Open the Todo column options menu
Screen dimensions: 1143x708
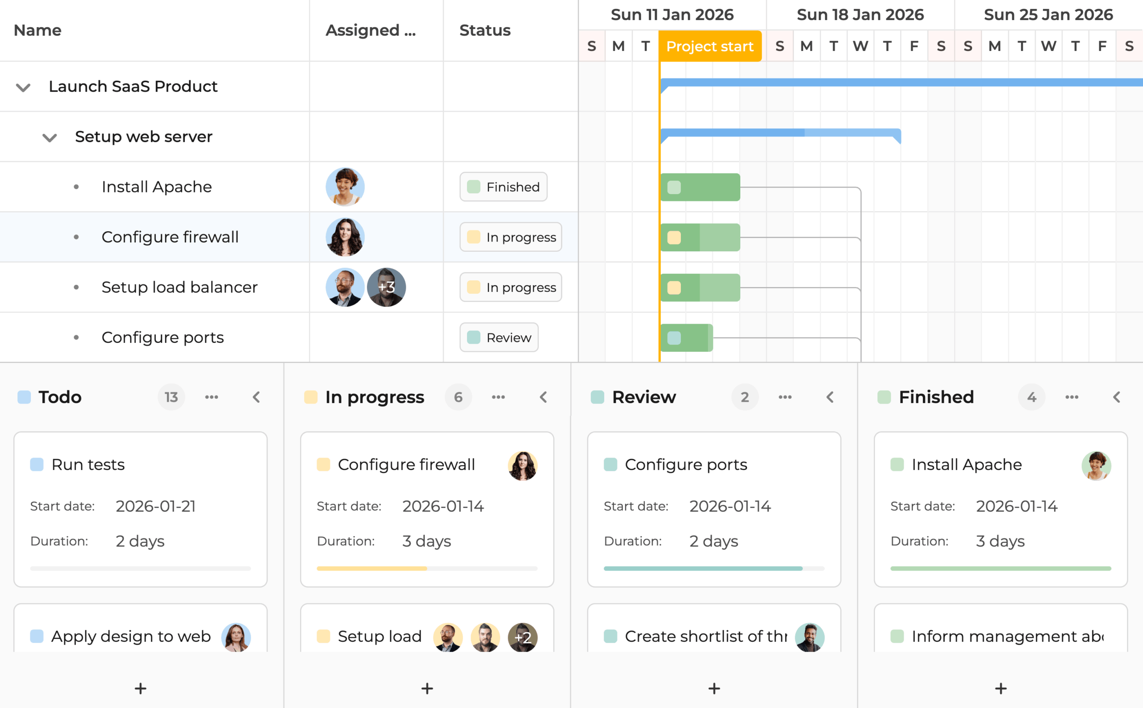211,397
